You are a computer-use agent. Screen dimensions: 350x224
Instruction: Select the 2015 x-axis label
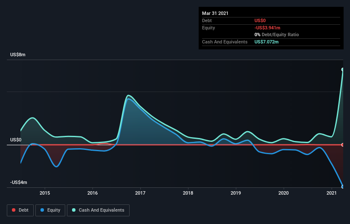click(x=45, y=193)
